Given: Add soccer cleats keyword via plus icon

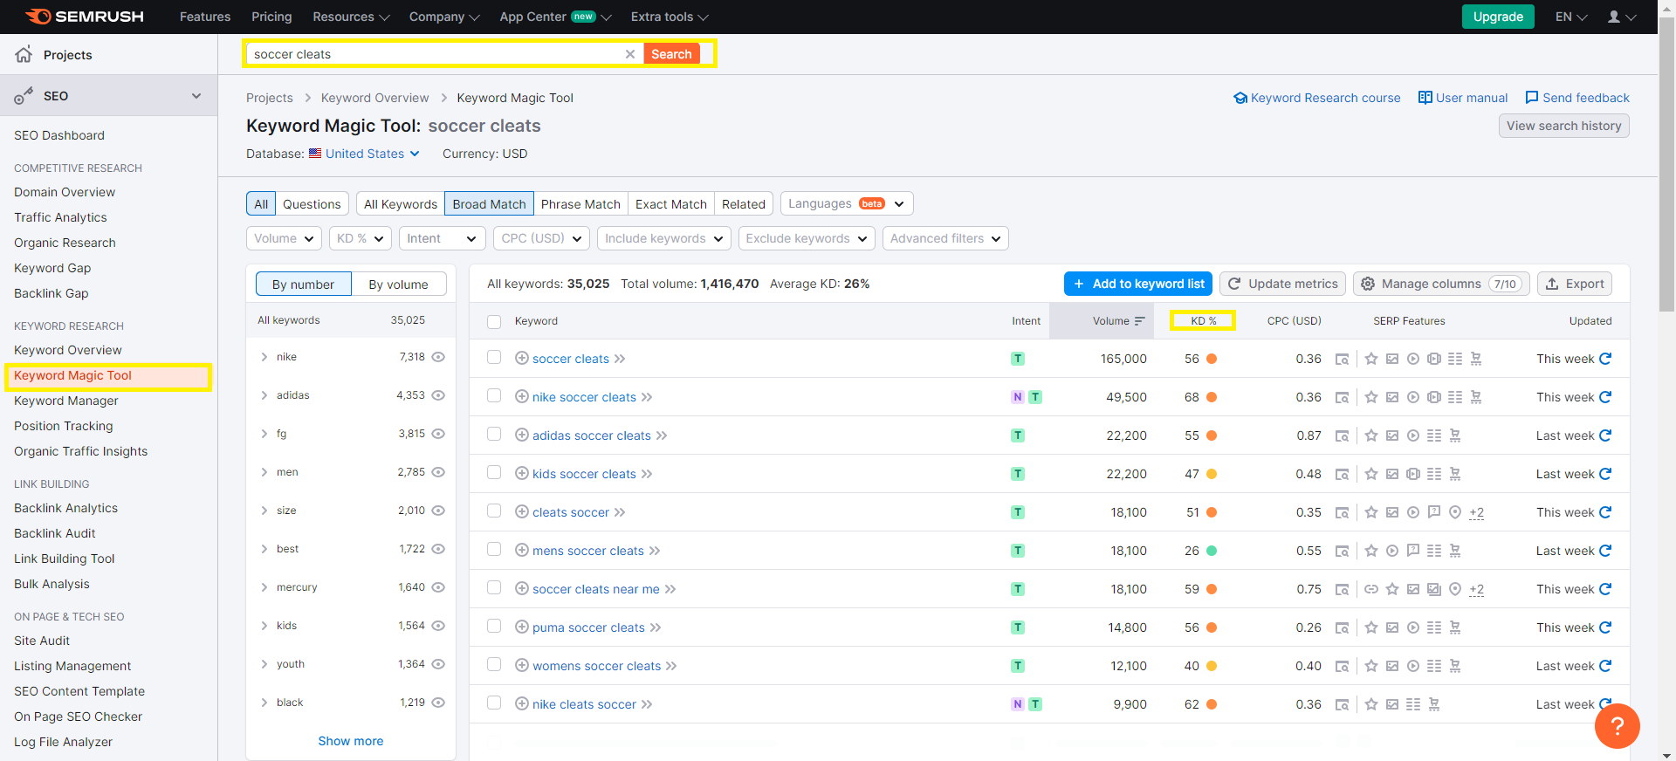Looking at the screenshot, I should click(522, 358).
